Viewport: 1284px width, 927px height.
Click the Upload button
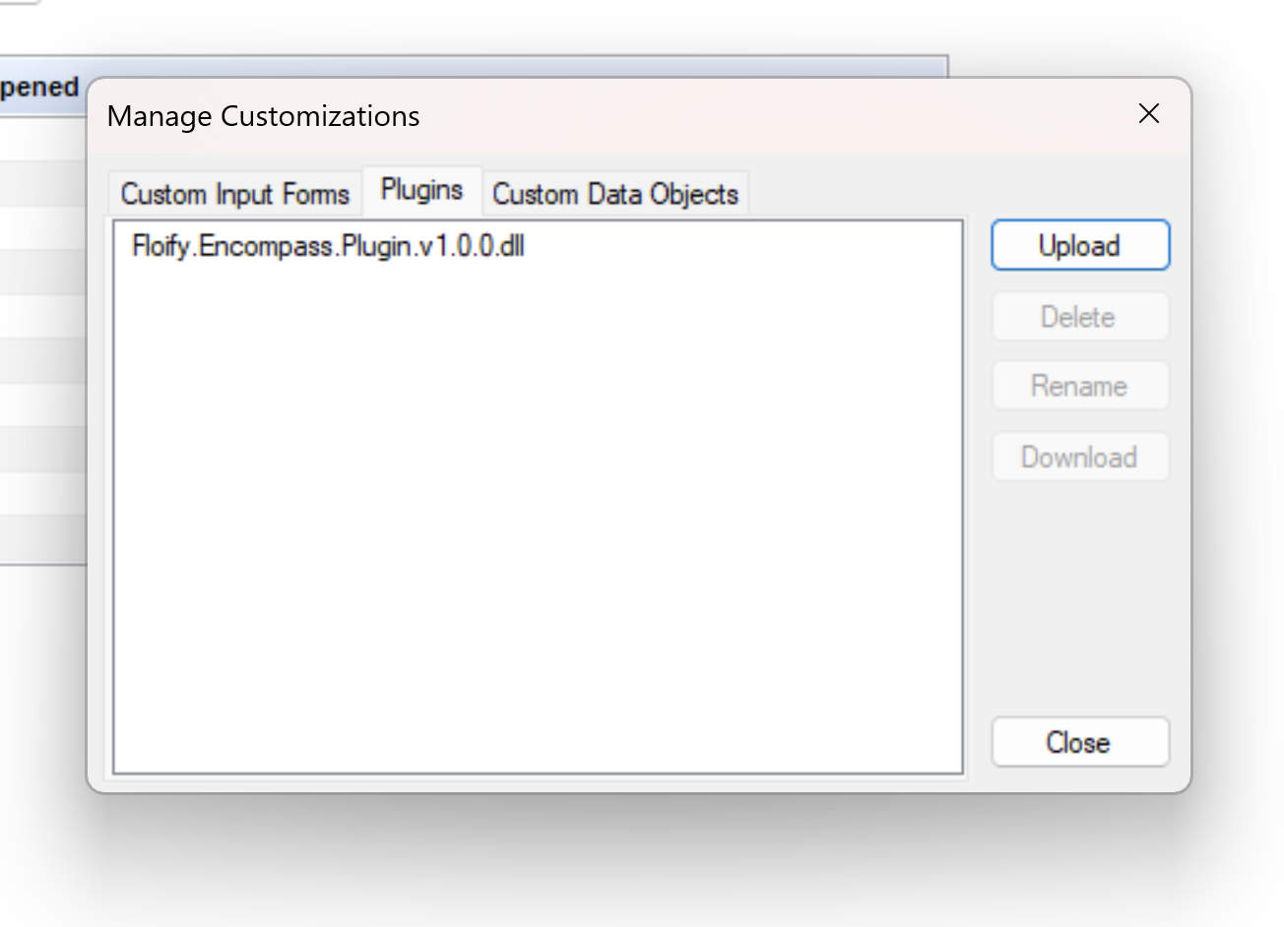[x=1079, y=245]
